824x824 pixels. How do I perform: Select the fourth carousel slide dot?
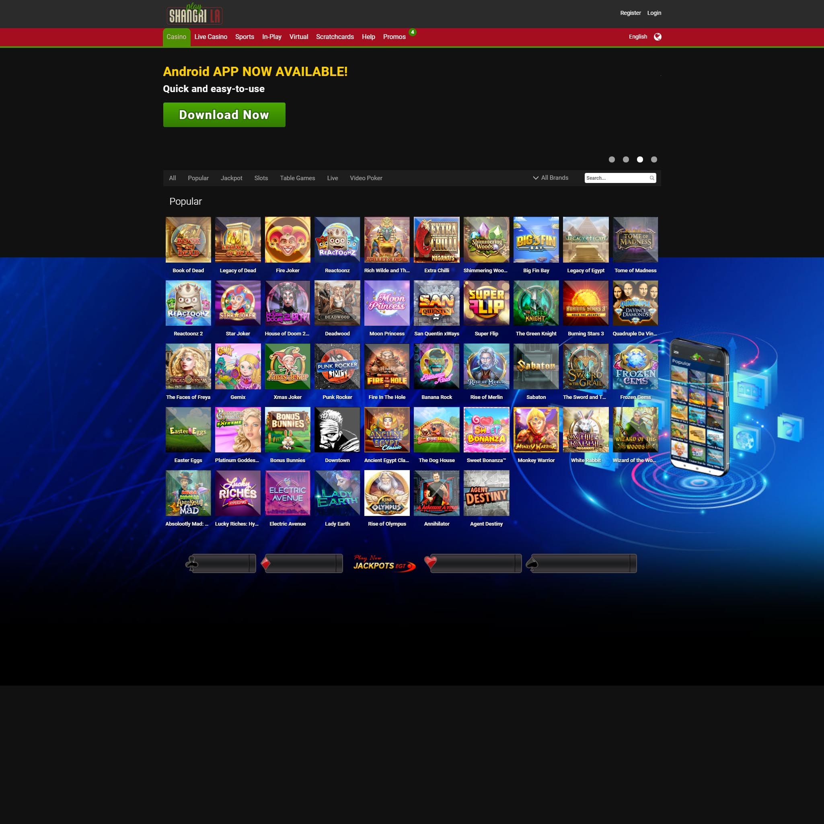pyautogui.click(x=654, y=160)
